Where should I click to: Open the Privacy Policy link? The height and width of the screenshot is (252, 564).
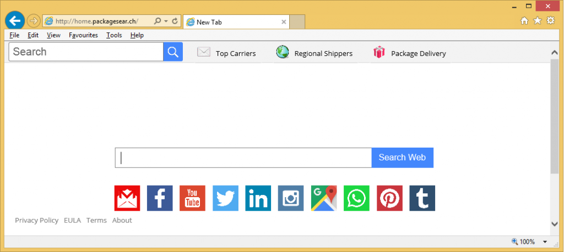36,220
